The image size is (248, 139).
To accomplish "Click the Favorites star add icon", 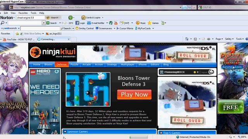I will tap(17, 34).
